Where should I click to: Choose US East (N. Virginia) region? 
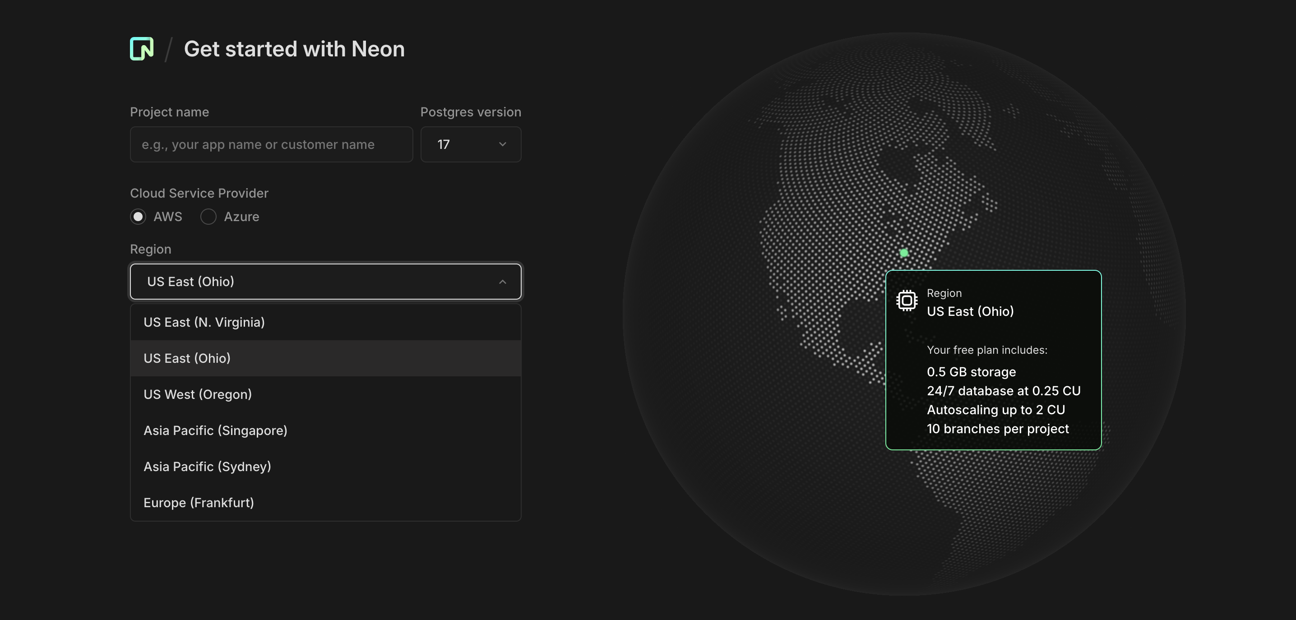(325, 322)
